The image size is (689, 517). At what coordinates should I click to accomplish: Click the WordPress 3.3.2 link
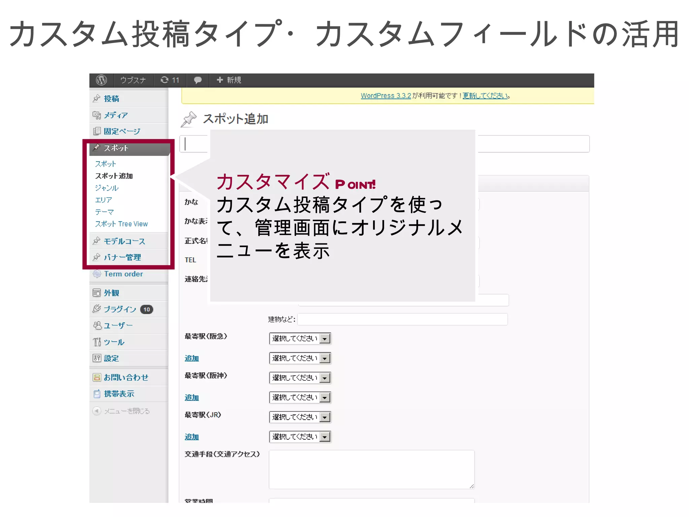click(x=386, y=96)
